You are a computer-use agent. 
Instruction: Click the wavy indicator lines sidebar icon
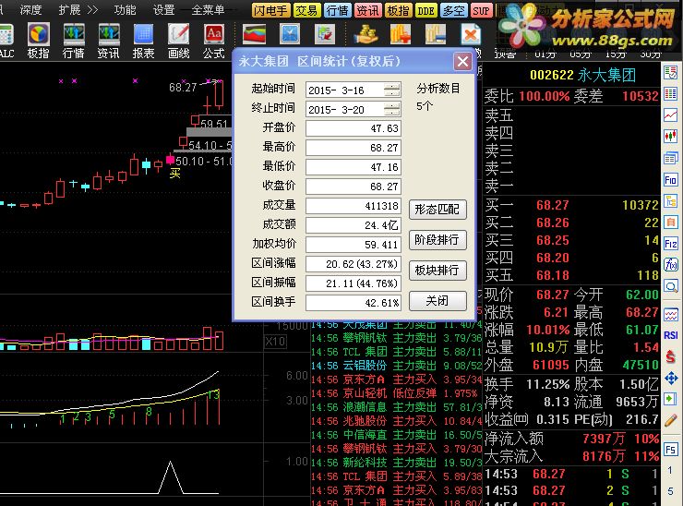coord(671,314)
